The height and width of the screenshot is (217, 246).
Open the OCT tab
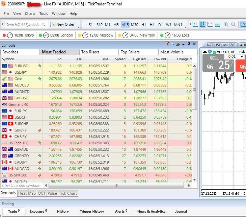click(x=42, y=193)
